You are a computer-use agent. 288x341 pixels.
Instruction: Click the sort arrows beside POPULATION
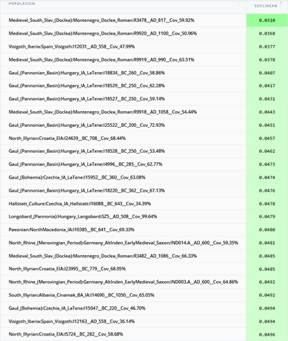pos(239,4)
